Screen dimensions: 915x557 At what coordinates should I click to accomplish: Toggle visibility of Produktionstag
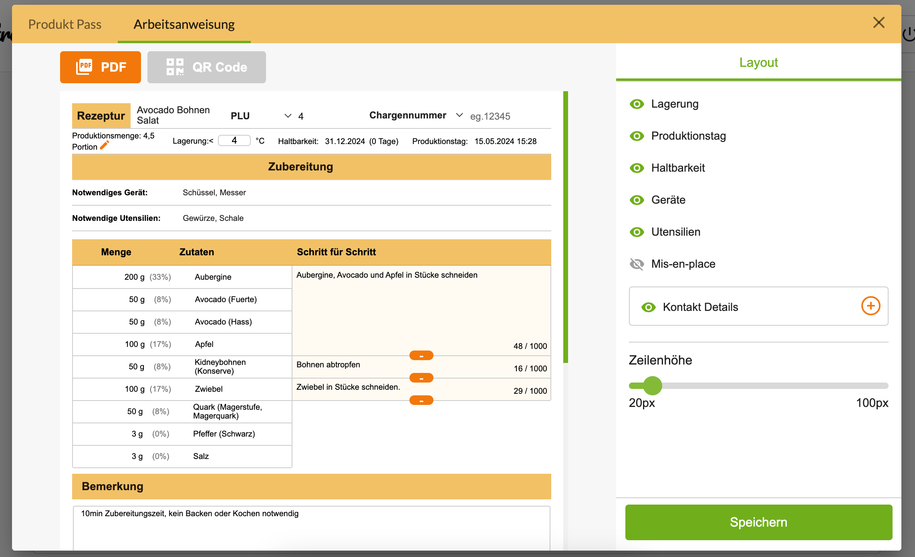tap(637, 136)
